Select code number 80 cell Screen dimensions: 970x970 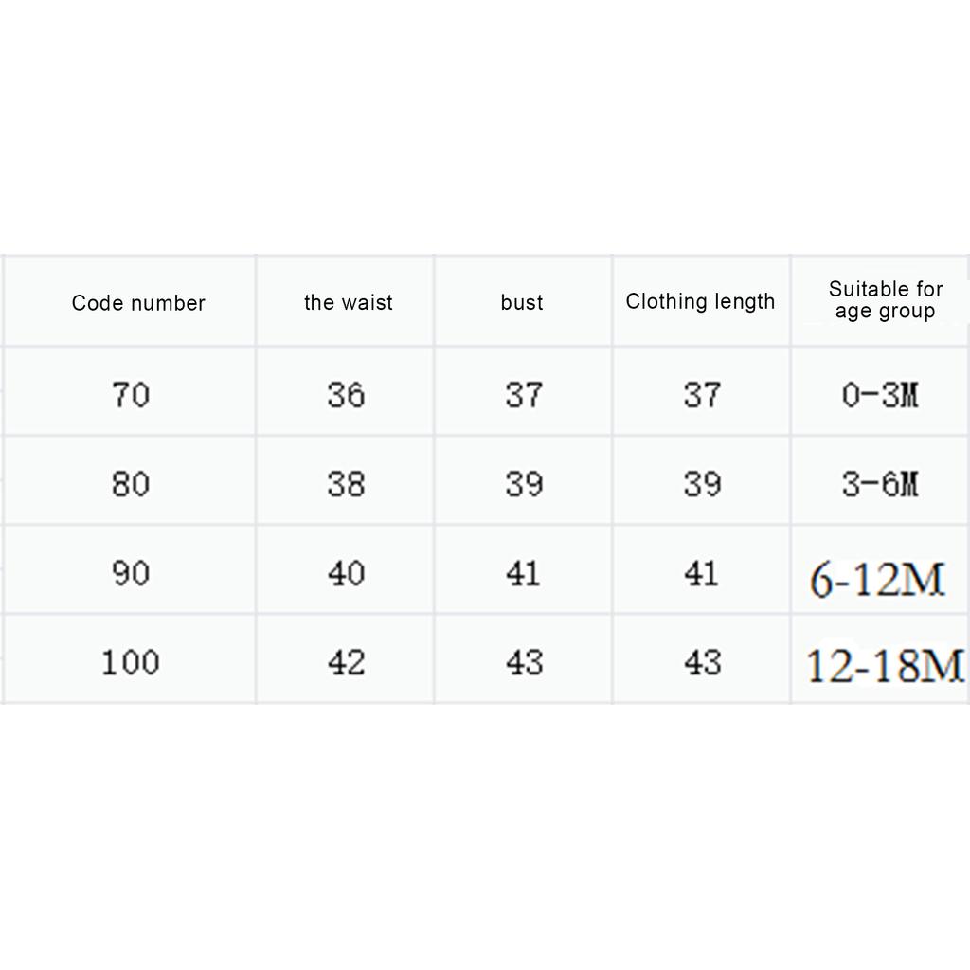point(131,484)
